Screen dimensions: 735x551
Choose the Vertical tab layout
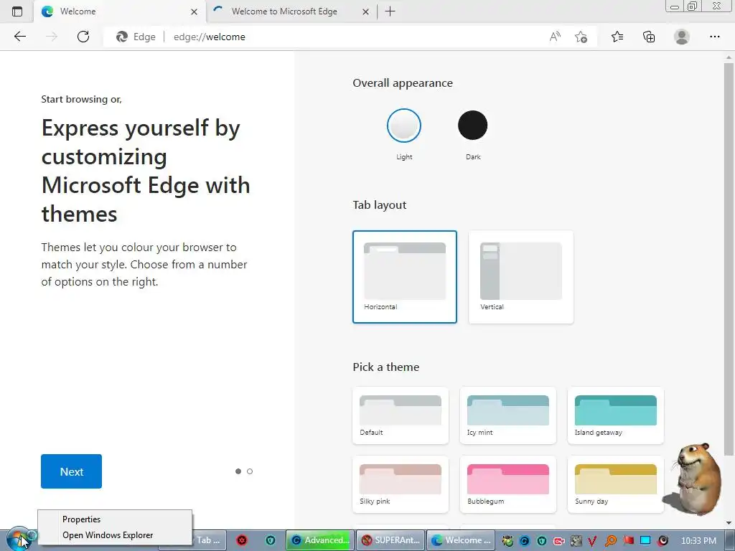[x=521, y=277]
